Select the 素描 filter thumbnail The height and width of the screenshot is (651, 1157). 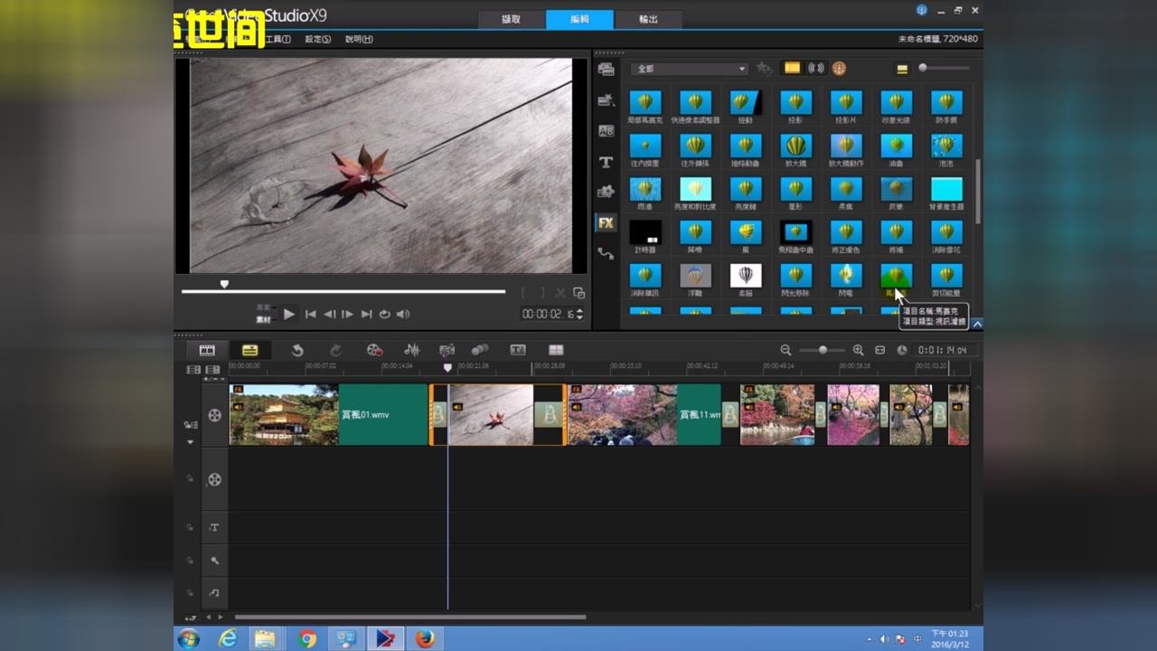tap(746, 276)
